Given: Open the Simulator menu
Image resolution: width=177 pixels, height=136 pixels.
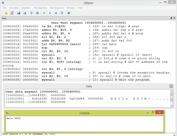Looking at the screenshot, I should click(14, 8).
